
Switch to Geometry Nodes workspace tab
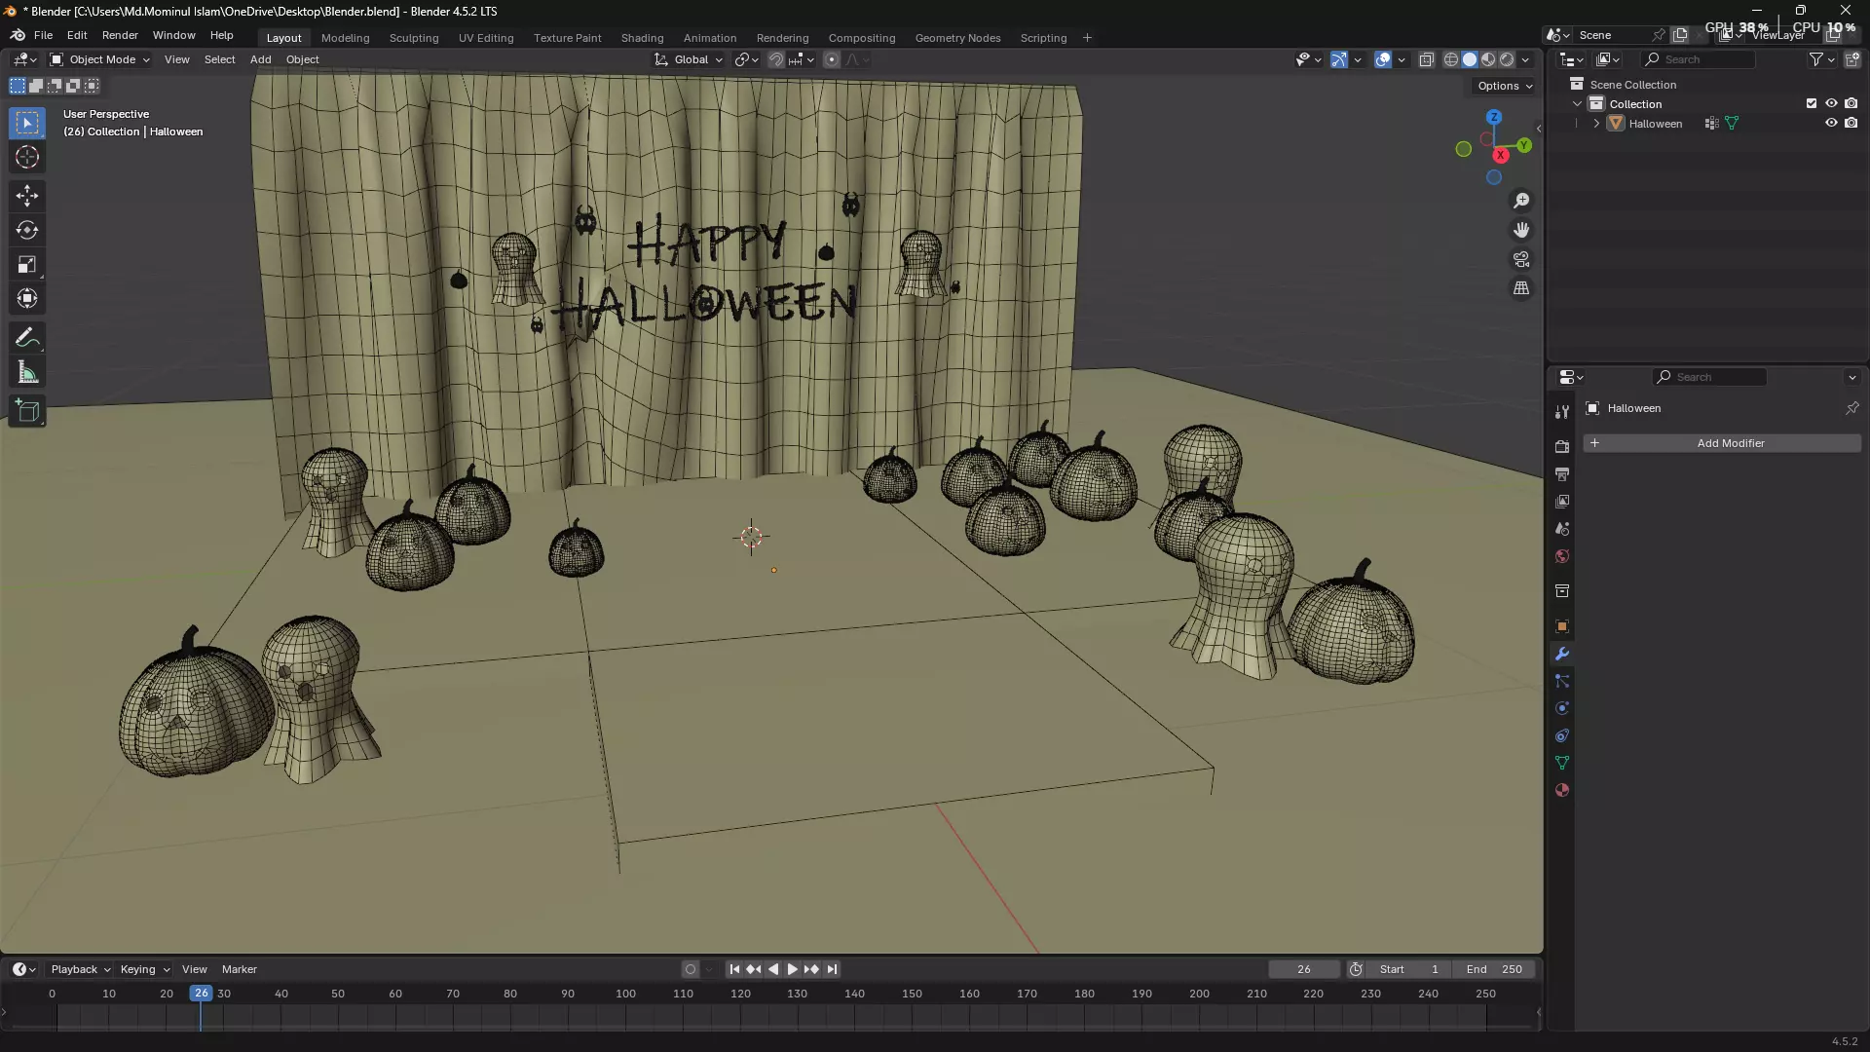tap(957, 38)
